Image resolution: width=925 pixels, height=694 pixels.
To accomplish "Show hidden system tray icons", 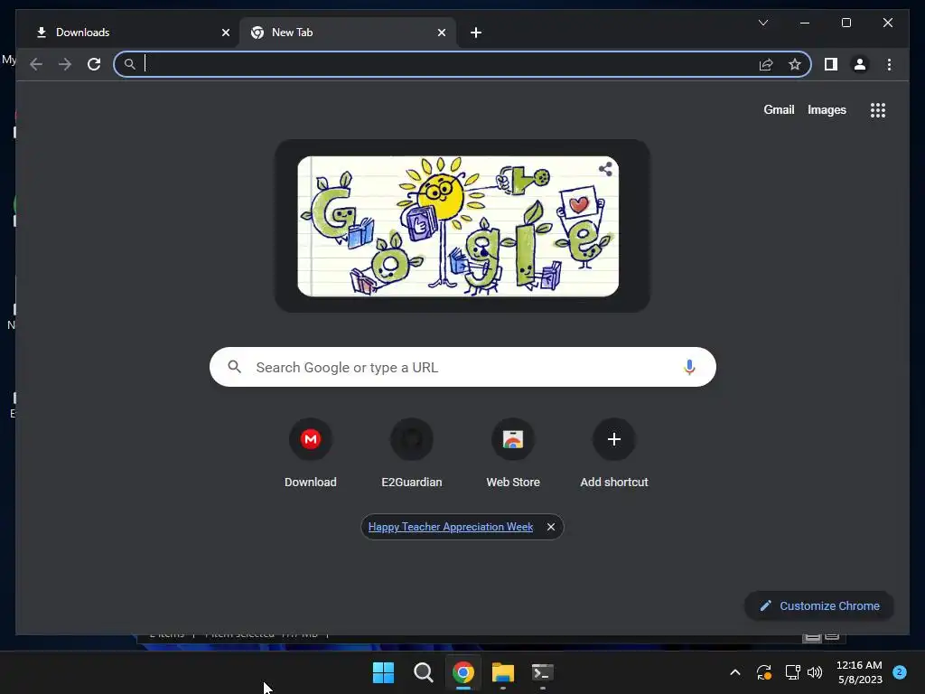I will pos(735,672).
